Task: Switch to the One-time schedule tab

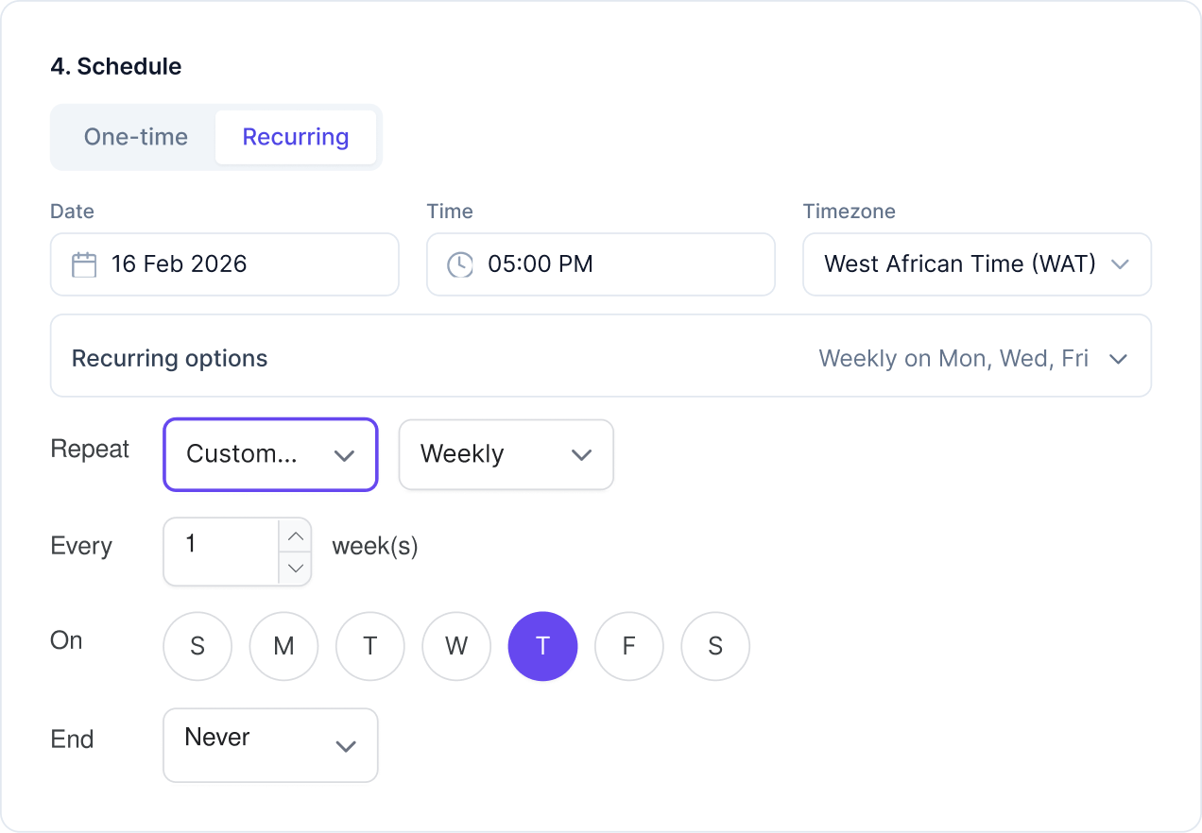Action: (x=136, y=137)
